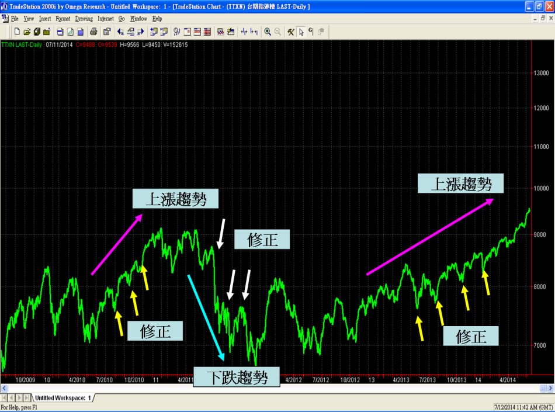This screenshot has width=555, height=412.
Task: Open the File menu
Action: tap(15, 19)
